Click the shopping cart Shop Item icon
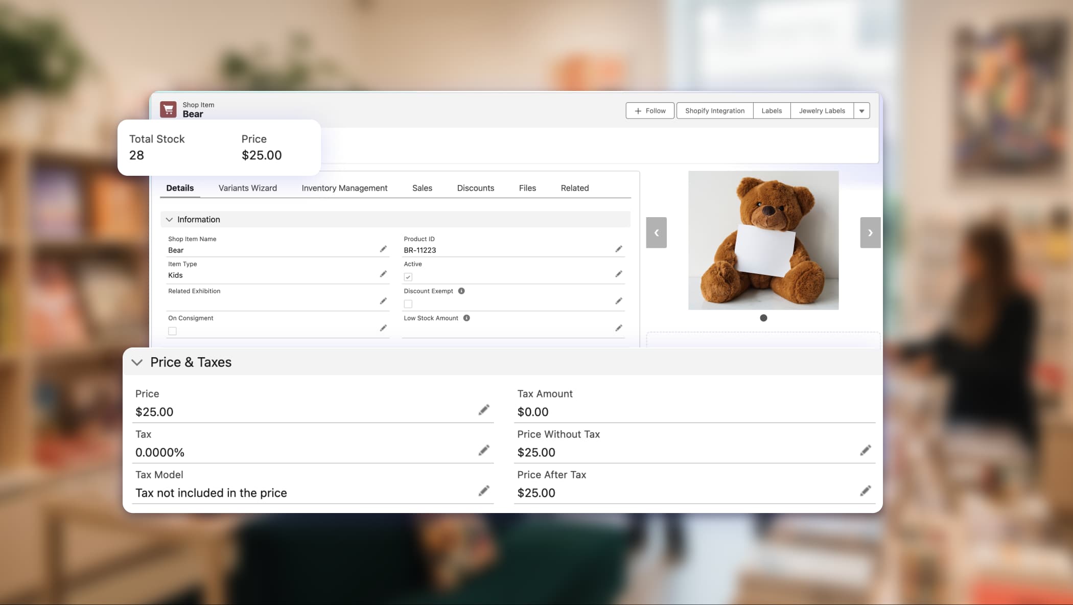This screenshot has height=605, width=1073. tap(168, 109)
